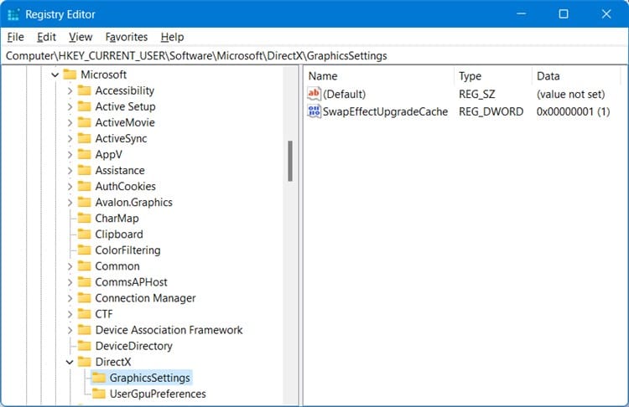Maximize the Registry Editor window
The image size is (629, 407).
564,14
